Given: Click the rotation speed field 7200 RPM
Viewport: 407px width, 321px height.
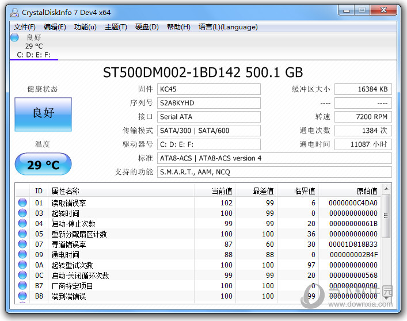Looking at the screenshot, I should click(363, 117).
